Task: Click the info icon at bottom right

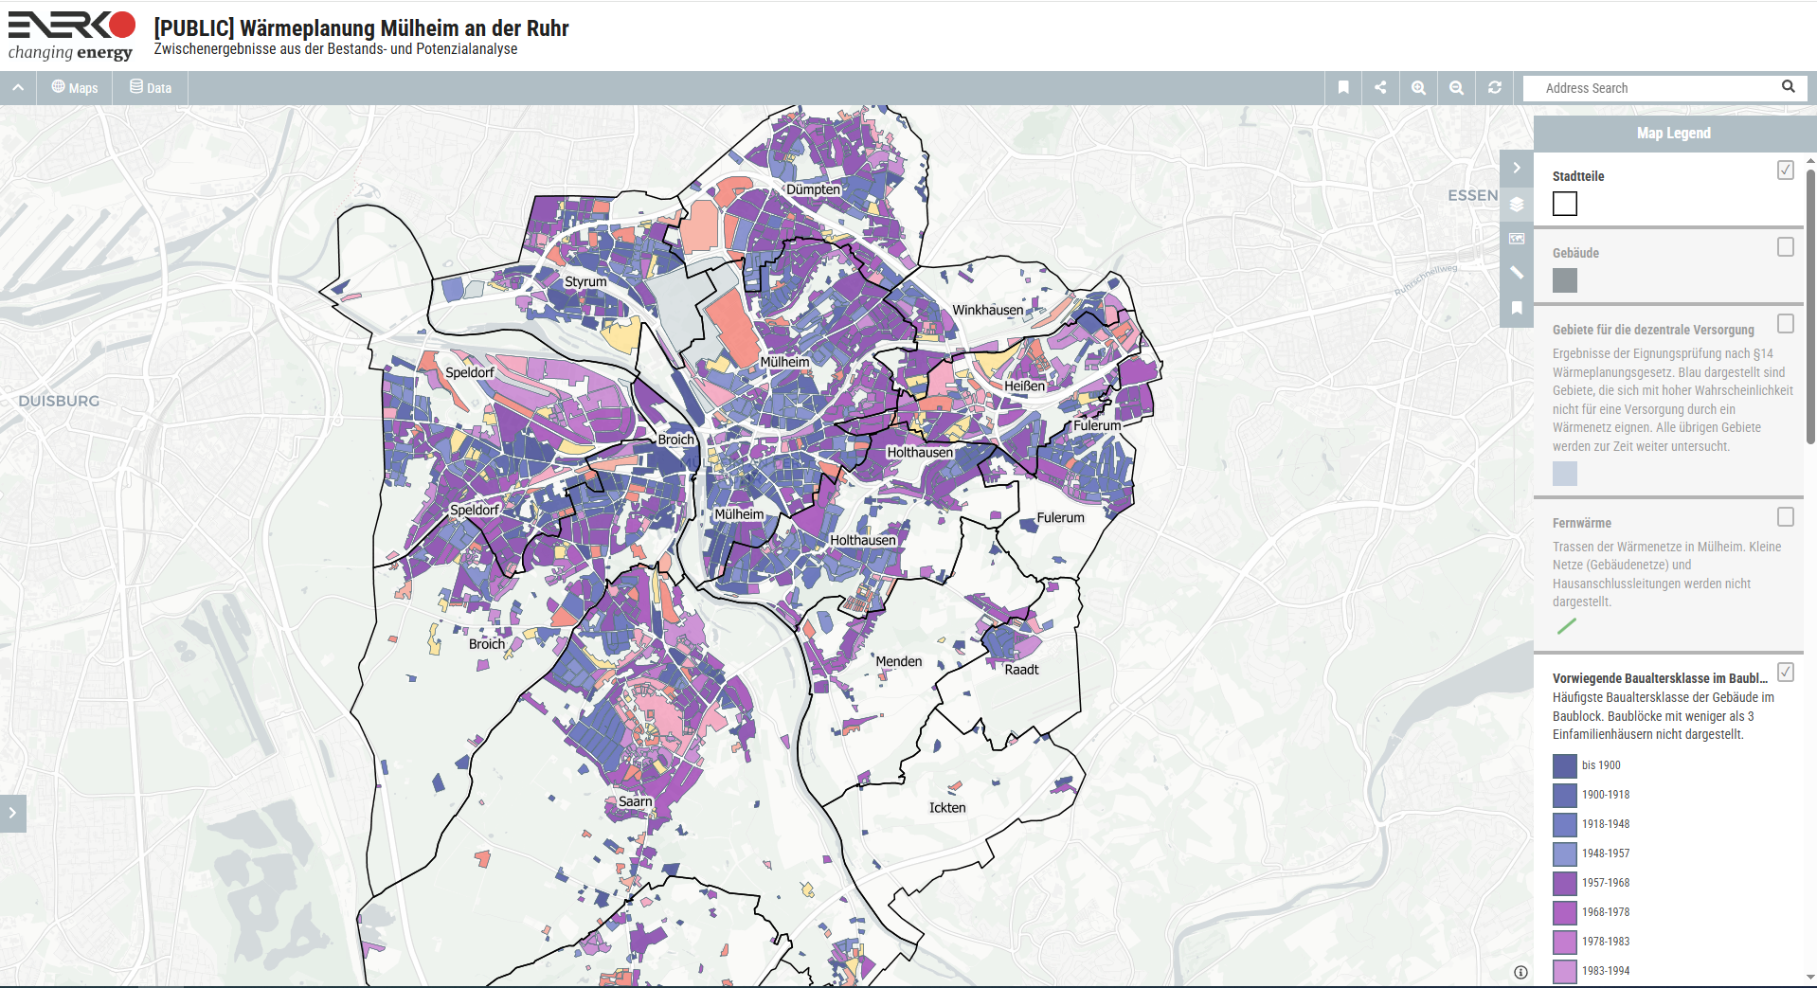Action: pos(1519,972)
